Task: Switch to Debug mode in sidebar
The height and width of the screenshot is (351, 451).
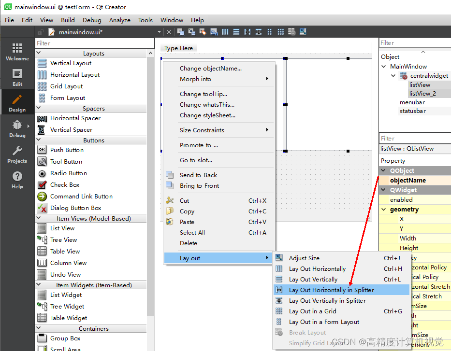Action: click(17, 129)
